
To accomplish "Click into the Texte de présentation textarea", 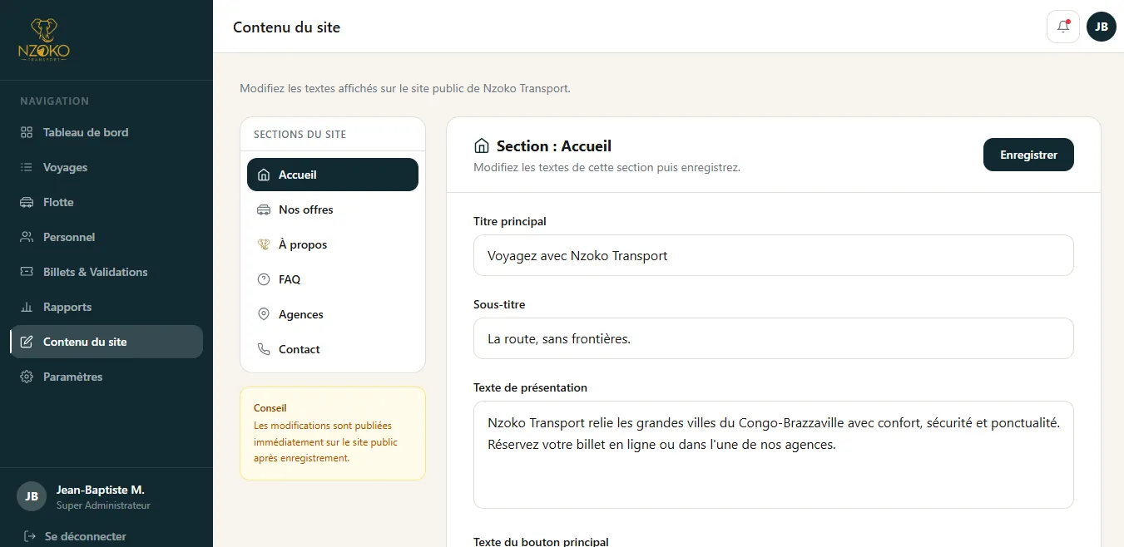I will (774, 455).
